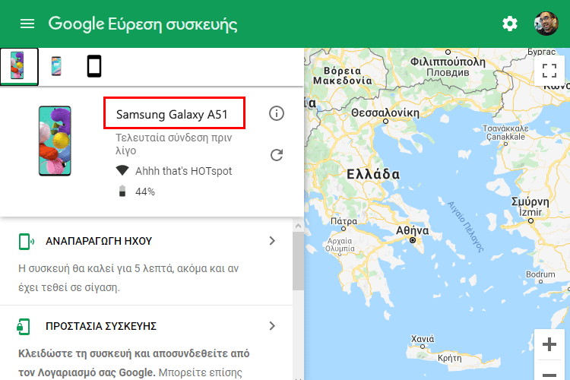
Task: Click the Αθήνα location marker on map
Action: [412, 240]
